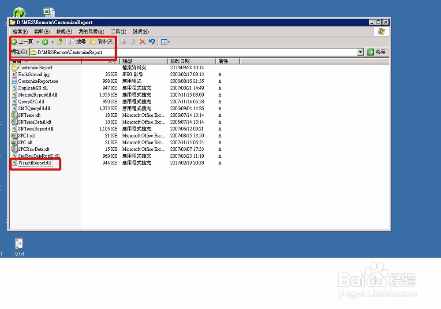Select the QuerySPC.dll file icon
Screen dimensions: 441x309
(15, 101)
